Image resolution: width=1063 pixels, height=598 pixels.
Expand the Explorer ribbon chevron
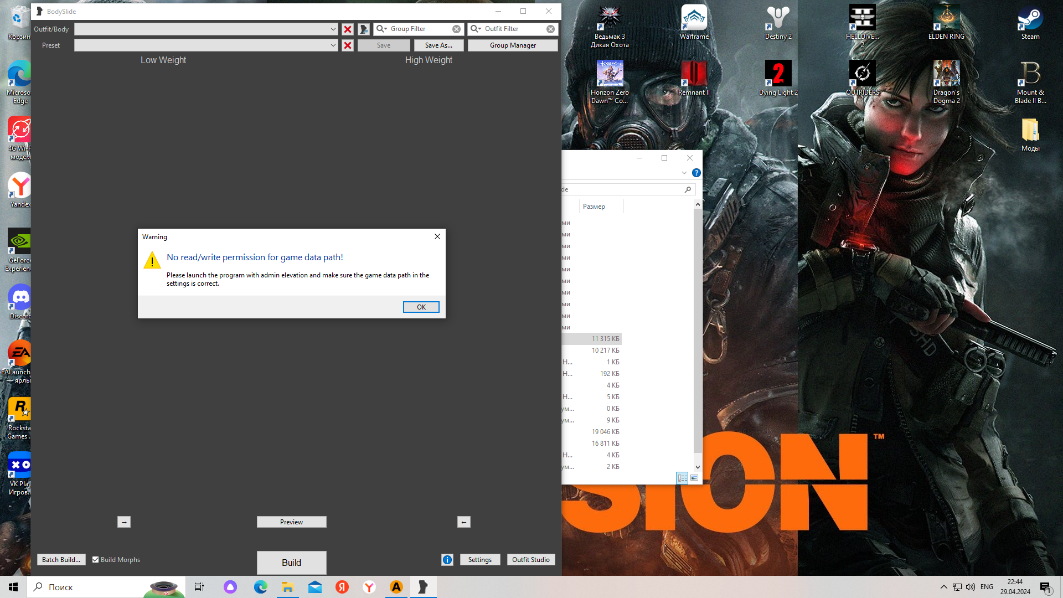[x=684, y=173]
